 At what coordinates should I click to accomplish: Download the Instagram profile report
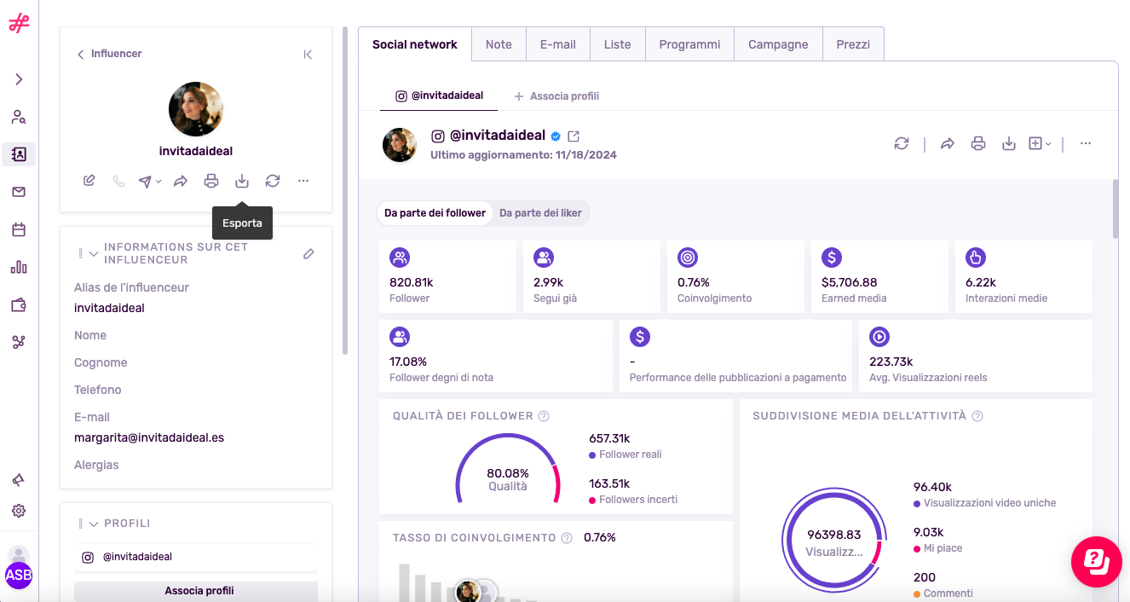(x=1009, y=143)
